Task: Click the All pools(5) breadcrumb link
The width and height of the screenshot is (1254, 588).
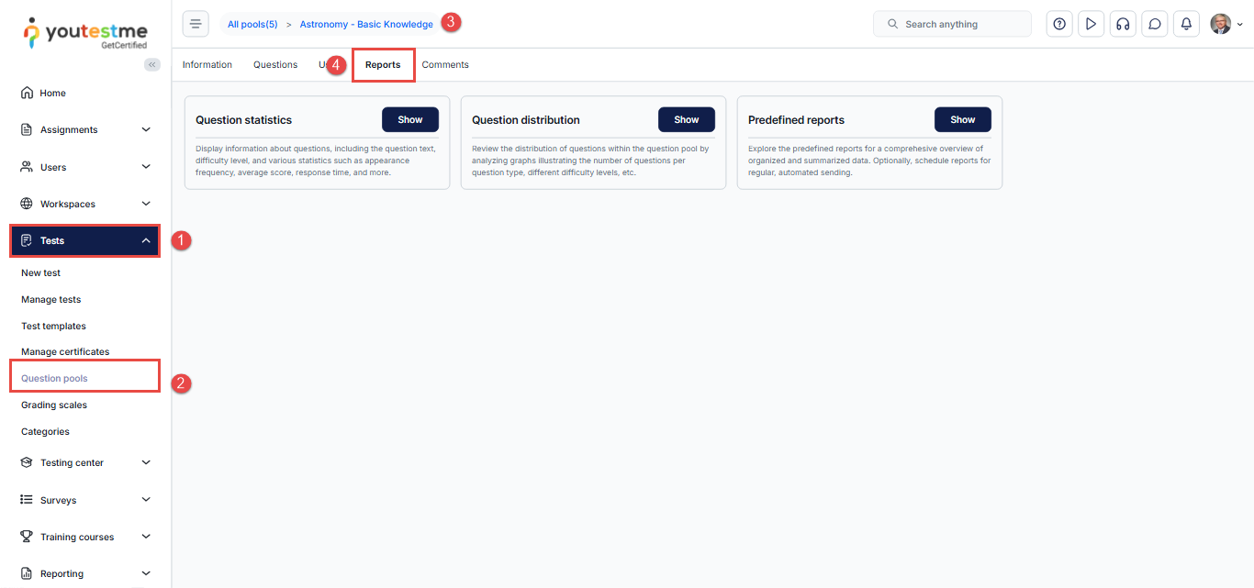Action: 252,25
